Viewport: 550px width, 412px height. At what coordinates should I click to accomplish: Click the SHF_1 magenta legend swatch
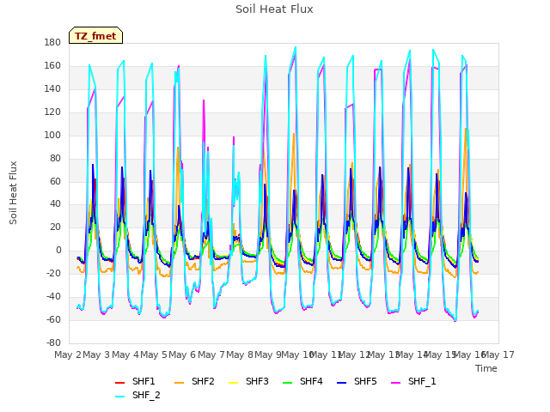click(x=395, y=383)
